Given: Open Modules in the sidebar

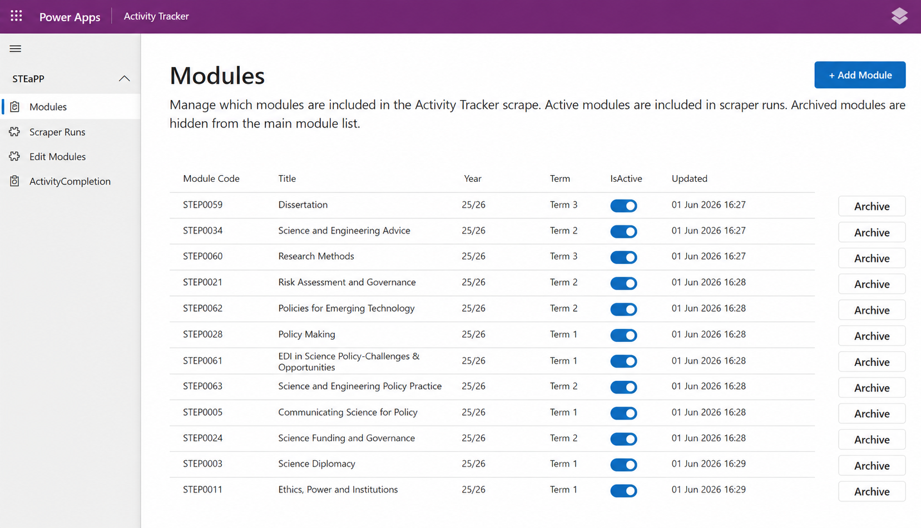Looking at the screenshot, I should pyautogui.click(x=70, y=107).
